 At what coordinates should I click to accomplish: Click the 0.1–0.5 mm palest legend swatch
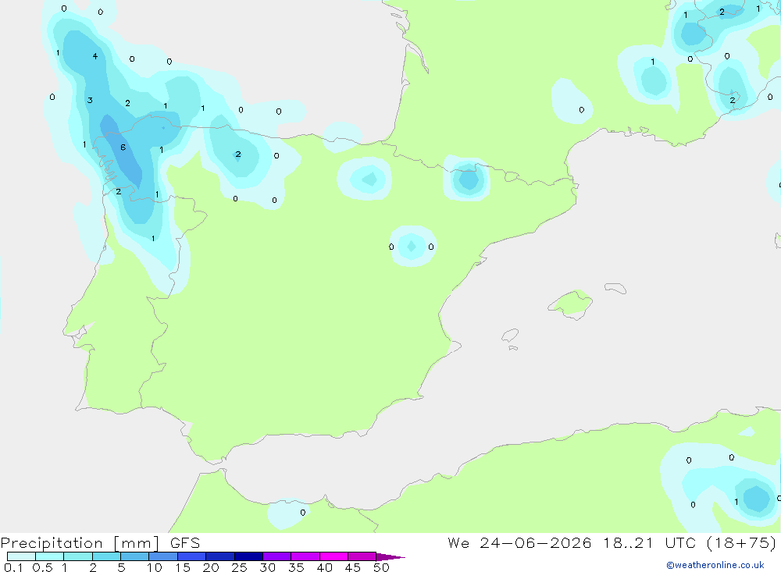point(21,556)
